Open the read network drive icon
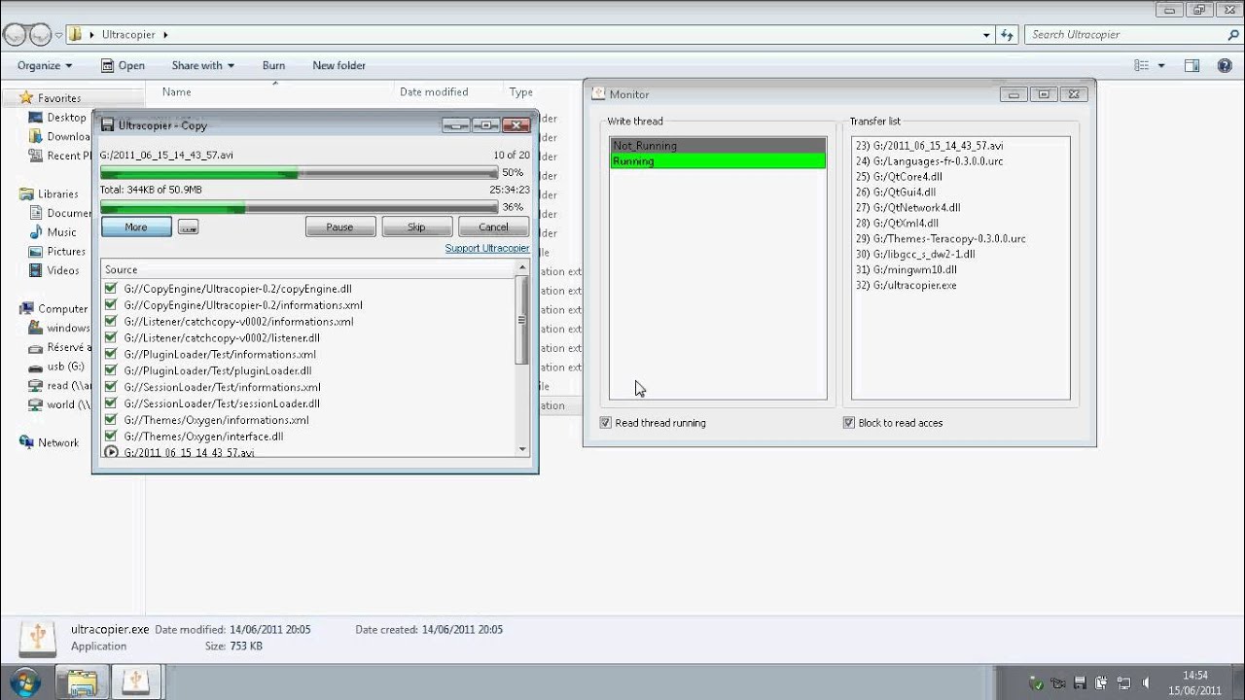 point(36,386)
